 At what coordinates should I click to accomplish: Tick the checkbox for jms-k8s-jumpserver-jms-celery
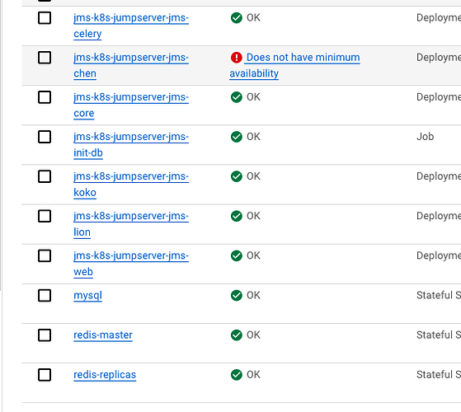[45, 18]
